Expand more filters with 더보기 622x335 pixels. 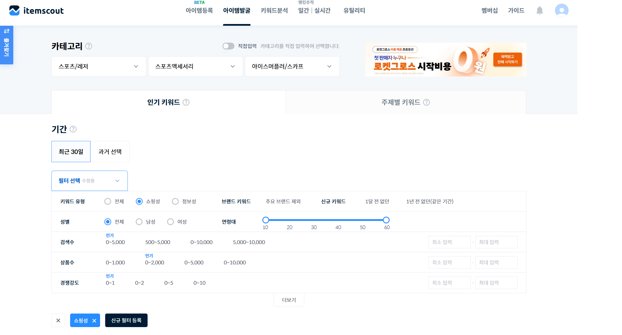pyautogui.click(x=289, y=300)
